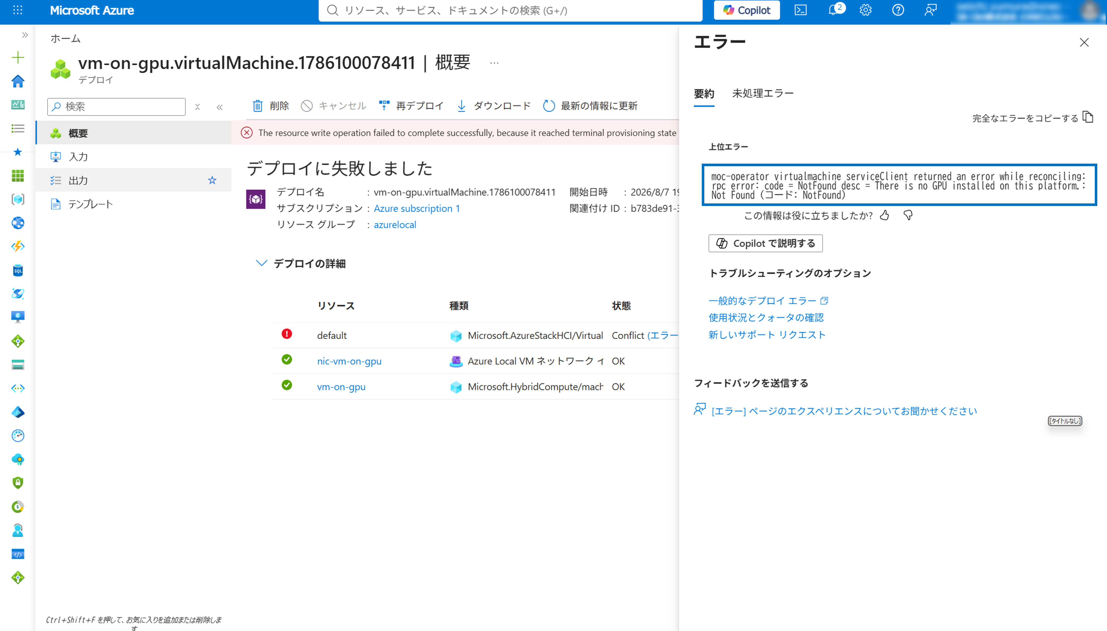Collapse the deployment side menu
This screenshot has width=1107, height=631.
[220, 107]
